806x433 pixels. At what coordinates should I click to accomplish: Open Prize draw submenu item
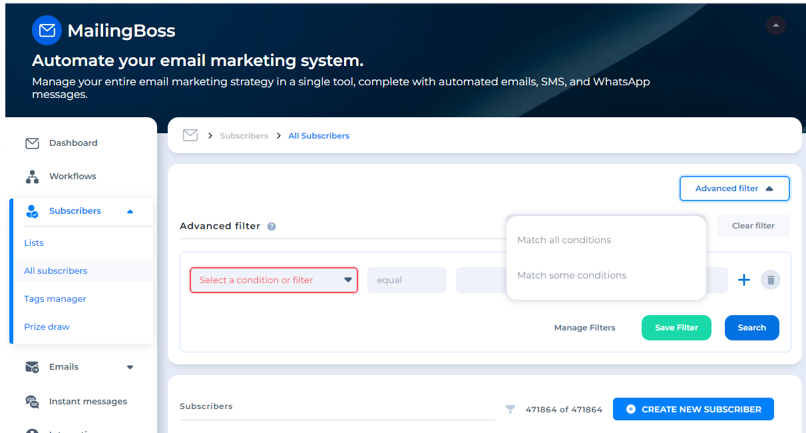pyautogui.click(x=47, y=327)
